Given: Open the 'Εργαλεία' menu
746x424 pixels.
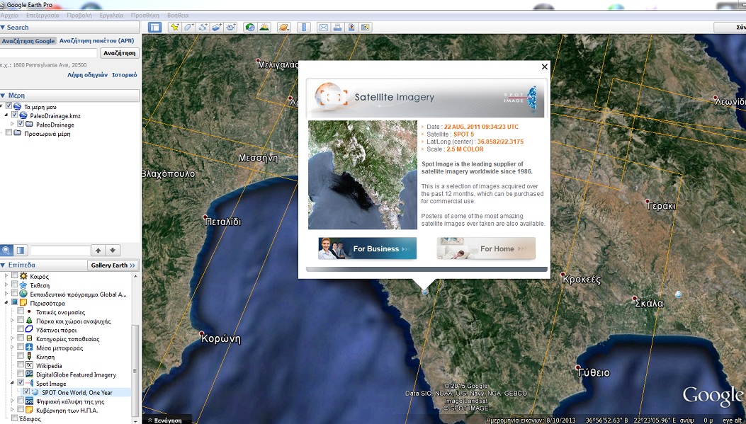Looking at the screenshot, I should [111, 15].
